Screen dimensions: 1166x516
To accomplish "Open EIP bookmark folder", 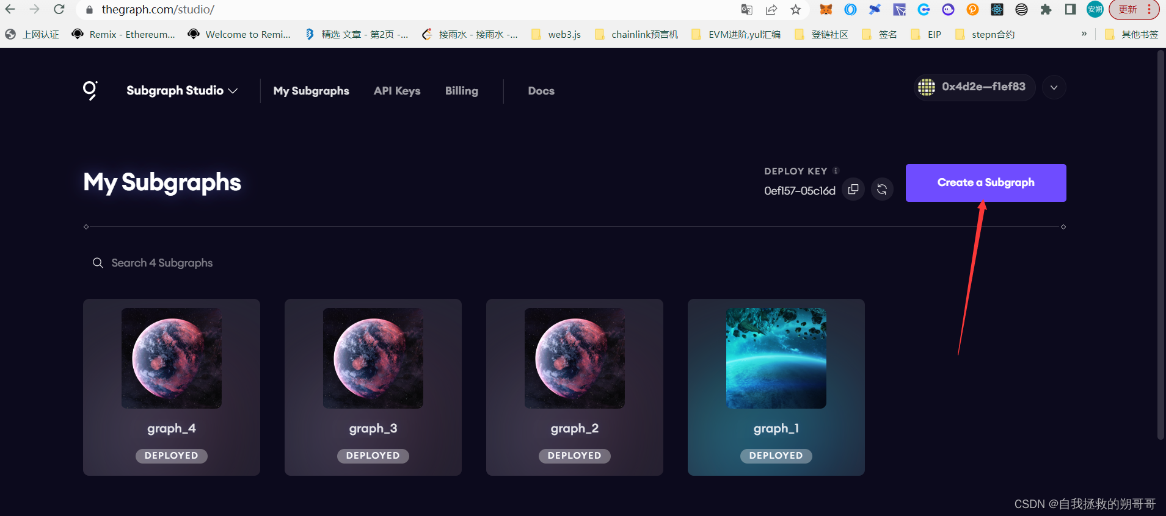I will coord(926,34).
